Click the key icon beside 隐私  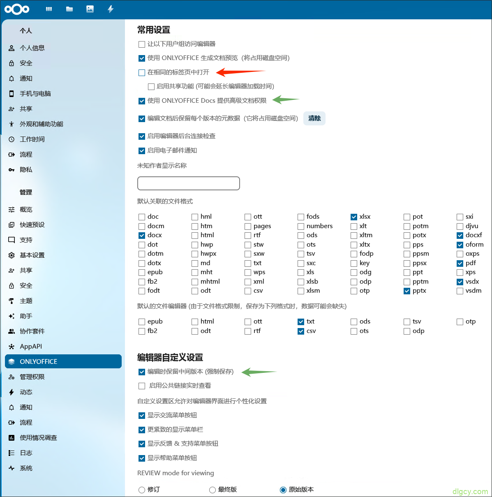12,170
